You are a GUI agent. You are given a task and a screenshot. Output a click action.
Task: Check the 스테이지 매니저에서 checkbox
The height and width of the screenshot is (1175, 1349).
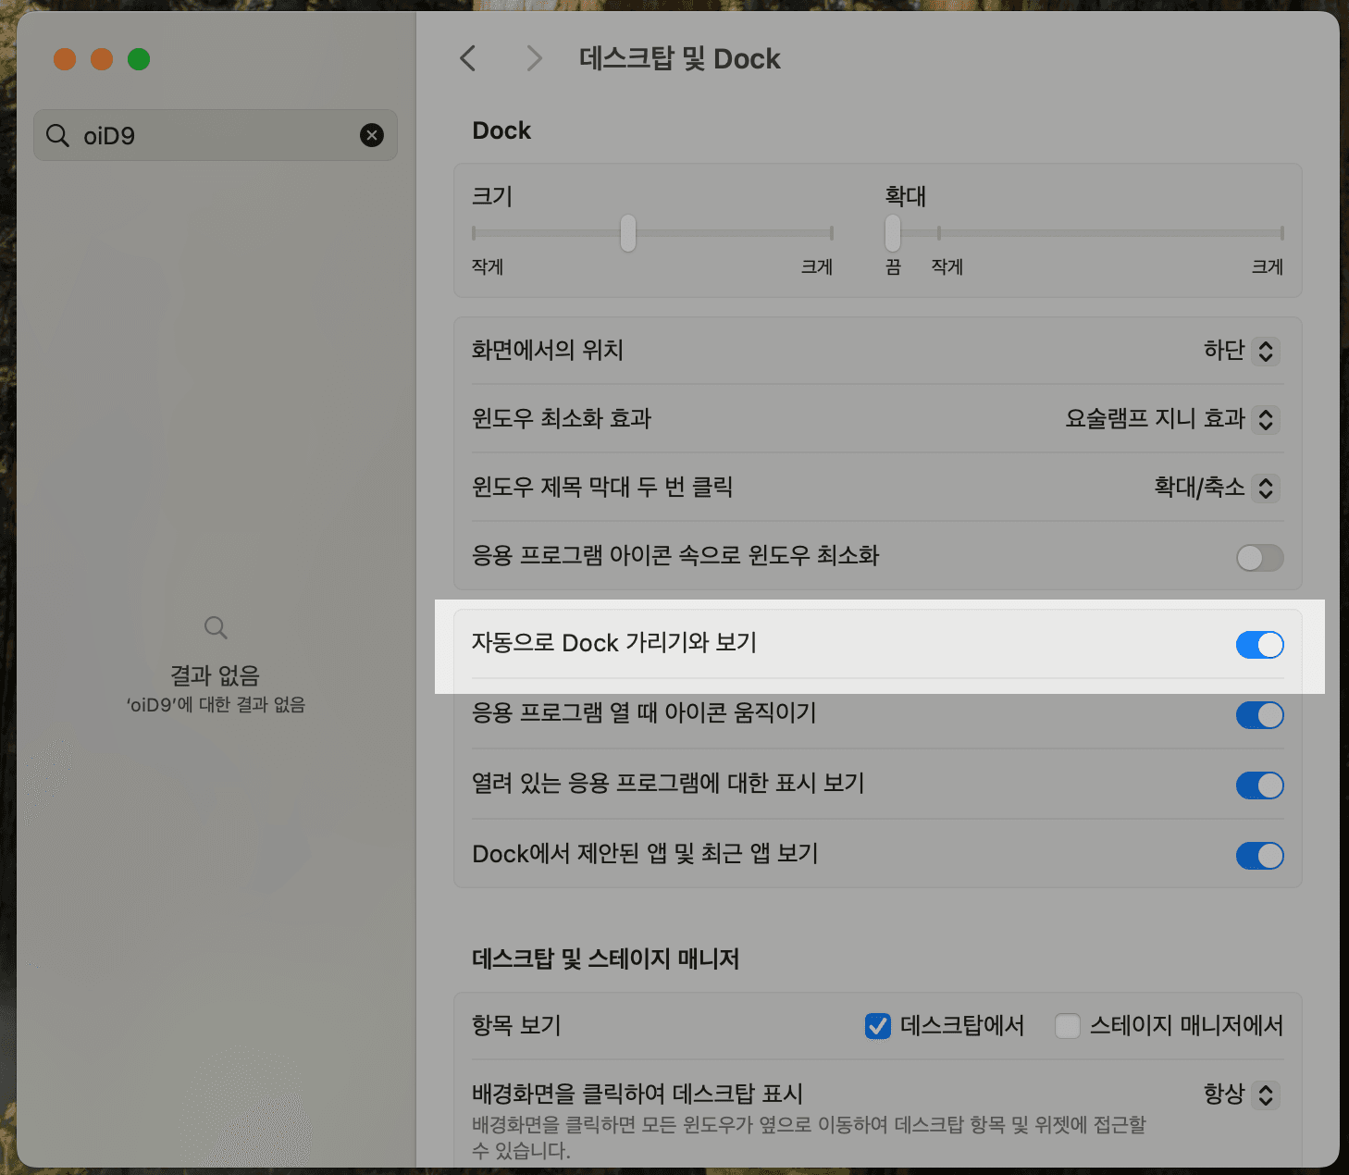pos(1068,1026)
